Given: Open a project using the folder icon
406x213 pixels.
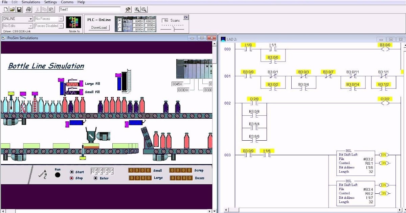Looking at the screenshot, I should pos(12,9).
